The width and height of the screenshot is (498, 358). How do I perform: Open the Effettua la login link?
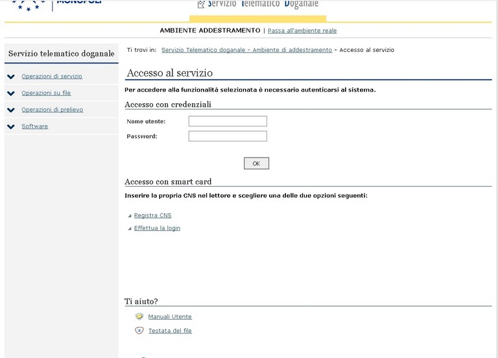point(157,228)
